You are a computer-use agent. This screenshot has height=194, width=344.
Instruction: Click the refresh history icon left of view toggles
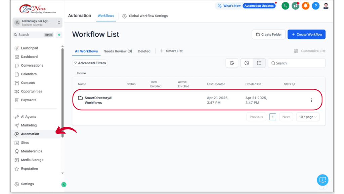coord(232,63)
